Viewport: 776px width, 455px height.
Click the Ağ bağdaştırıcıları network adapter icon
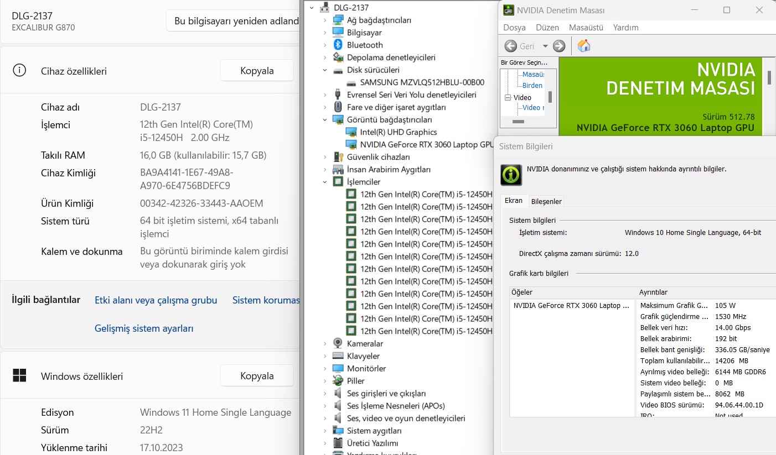[338, 20]
